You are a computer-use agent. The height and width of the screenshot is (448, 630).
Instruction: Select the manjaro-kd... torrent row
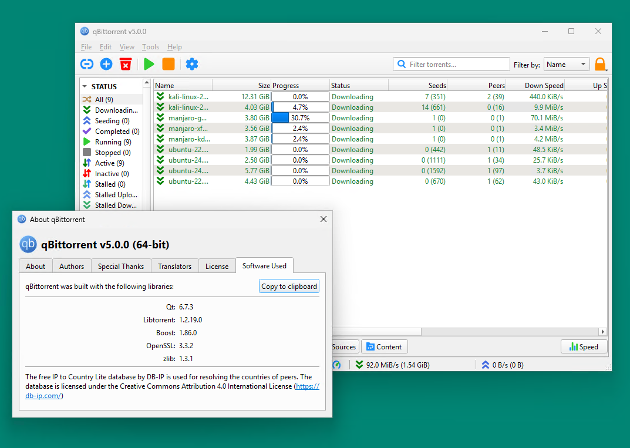pos(380,139)
